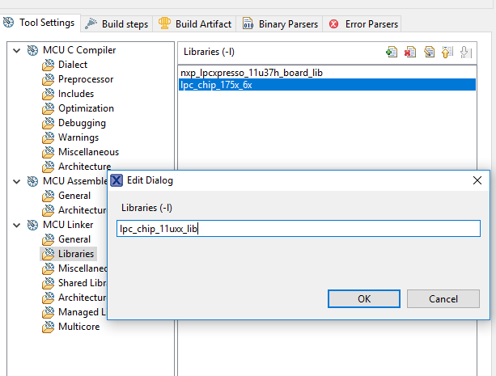Click the Move Down library icon
496x376 pixels.
pos(466,52)
